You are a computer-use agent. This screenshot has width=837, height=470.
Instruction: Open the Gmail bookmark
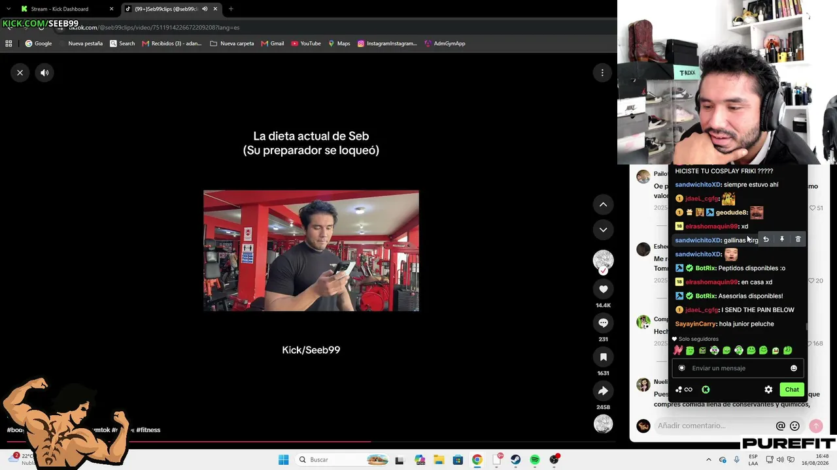click(273, 44)
